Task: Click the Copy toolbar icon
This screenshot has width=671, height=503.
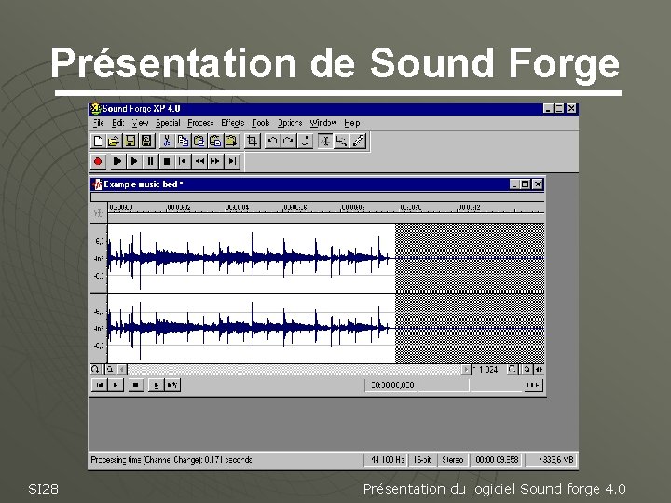Action: click(x=184, y=141)
